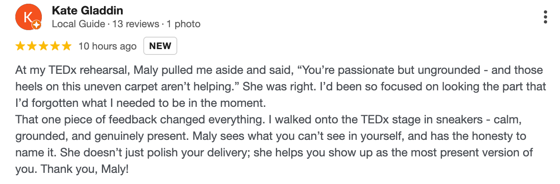Open reviewer name Kate Gladdin

click(x=87, y=11)
